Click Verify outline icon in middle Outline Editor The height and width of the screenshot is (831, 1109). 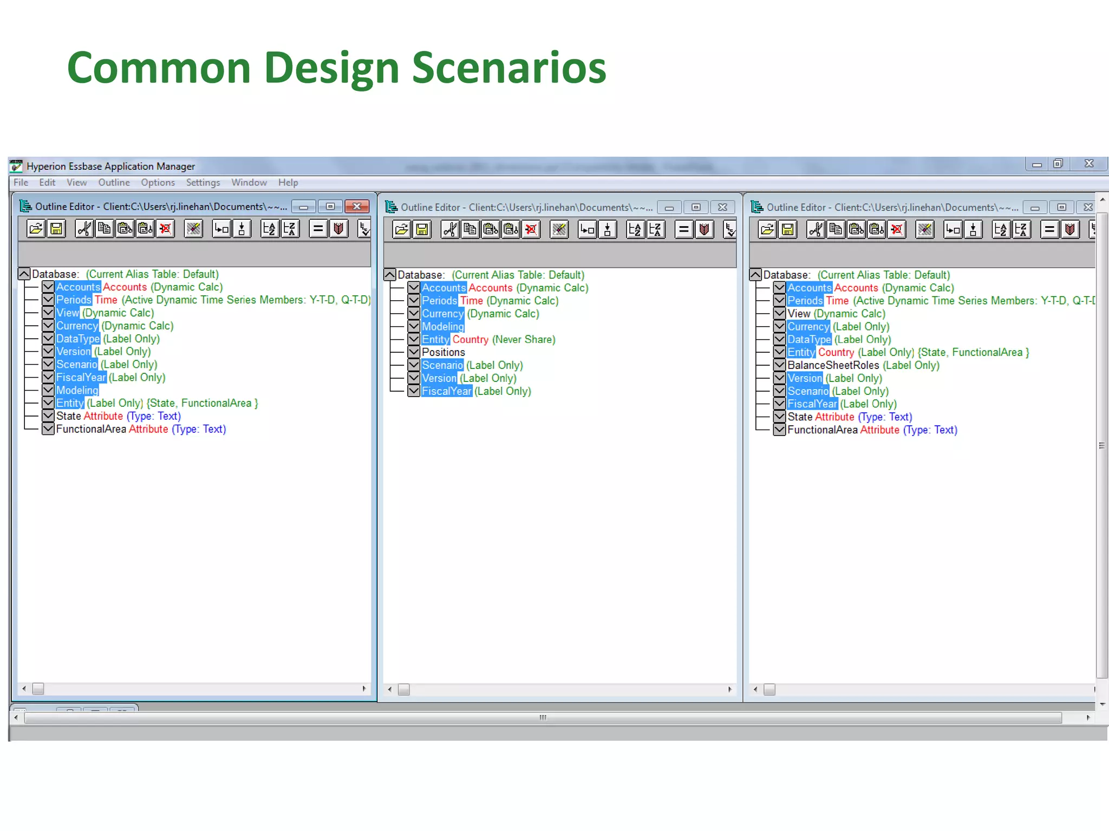[x=730, y=230]
